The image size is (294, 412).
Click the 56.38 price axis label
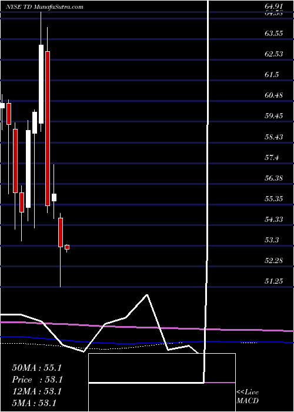[274, 178]
